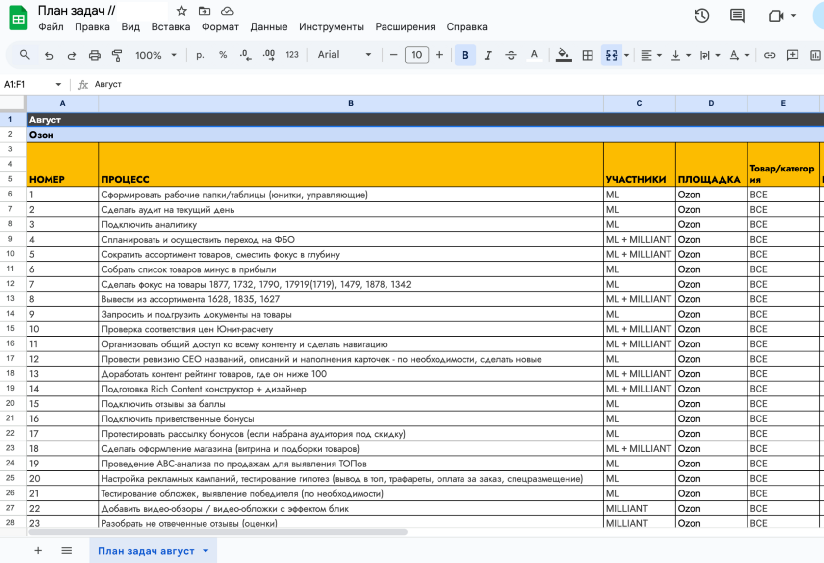Image resolution: width=824 pixels, height=563 pixels.
Task: Open version history clock icon
Action: click(x=702, y=16)
